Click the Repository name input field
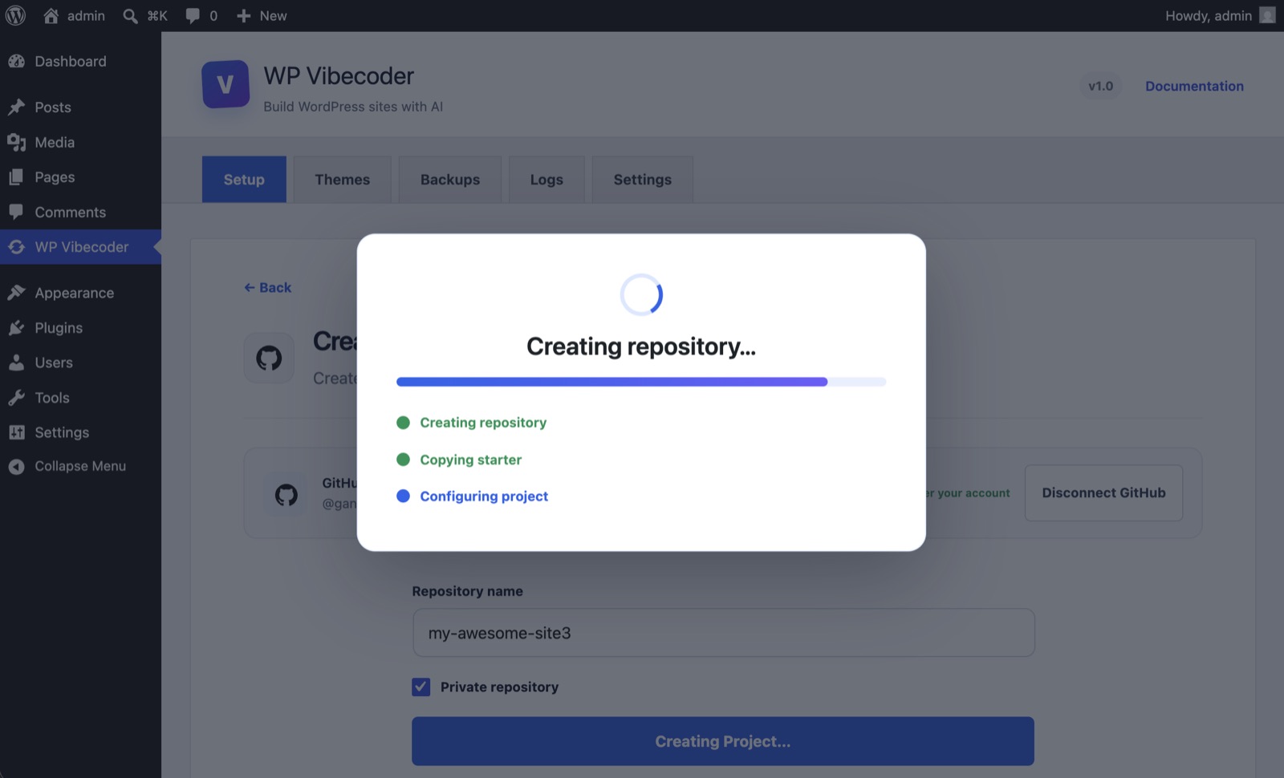This screenshot has width=1284, height=778. coord(724,633)
